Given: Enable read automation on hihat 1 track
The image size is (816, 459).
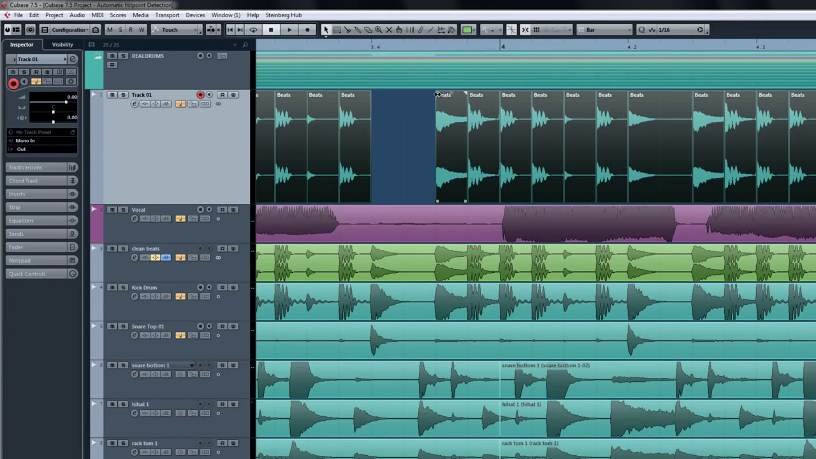Looking at the screenshot, I should pyautogui.click(x=222, y=404).
